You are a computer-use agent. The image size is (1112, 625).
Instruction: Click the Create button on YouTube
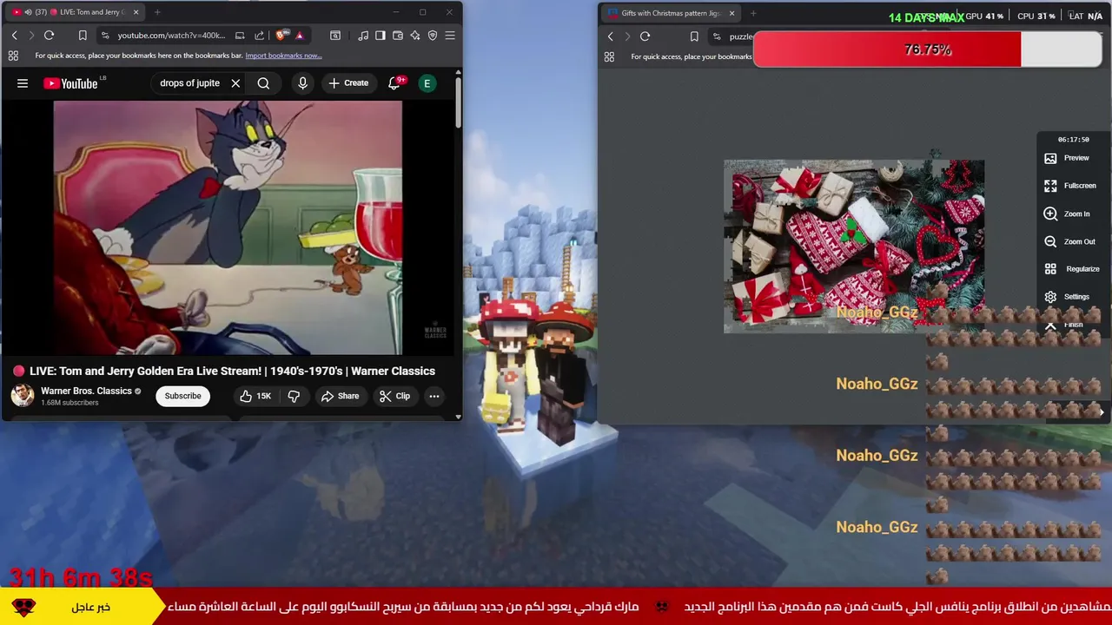pos(348,83)
